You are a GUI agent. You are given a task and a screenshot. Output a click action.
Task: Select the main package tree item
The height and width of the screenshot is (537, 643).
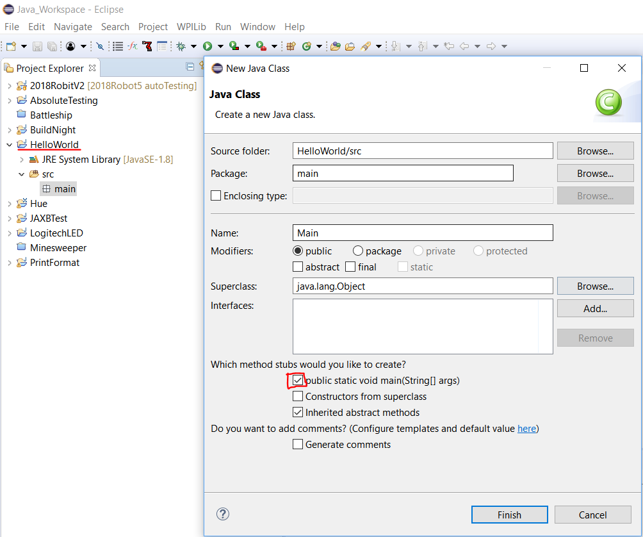coord(59,188)
